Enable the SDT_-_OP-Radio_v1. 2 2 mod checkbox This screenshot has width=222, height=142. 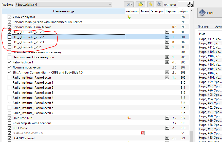[x=10, y=37]
